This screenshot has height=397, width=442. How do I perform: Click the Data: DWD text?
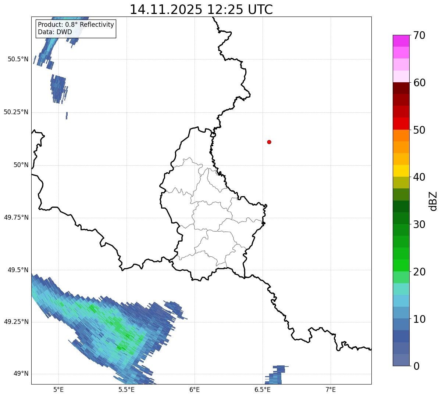pos(55,32)
